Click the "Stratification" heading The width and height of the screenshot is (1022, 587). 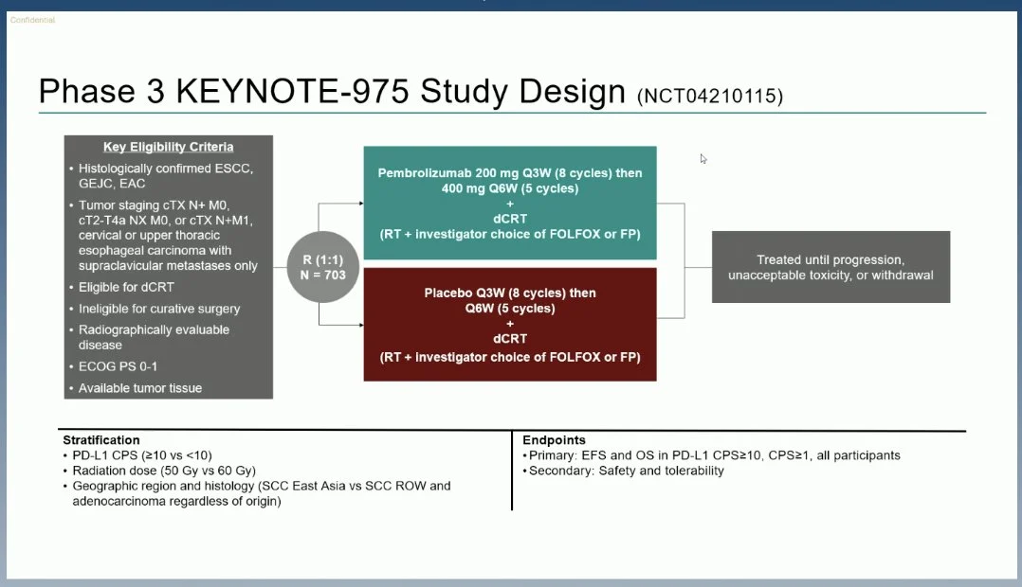point(101,440)
